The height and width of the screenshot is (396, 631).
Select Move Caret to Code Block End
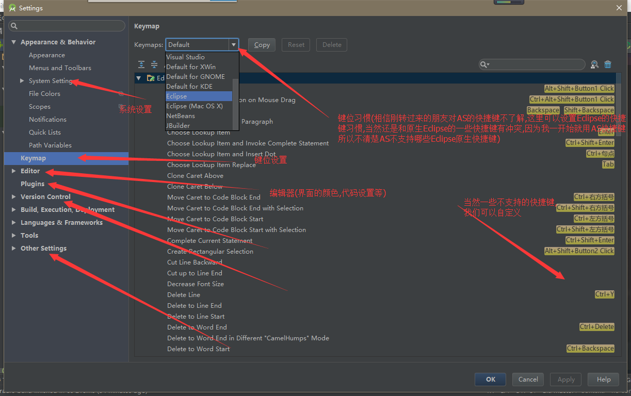coord(214,197)
